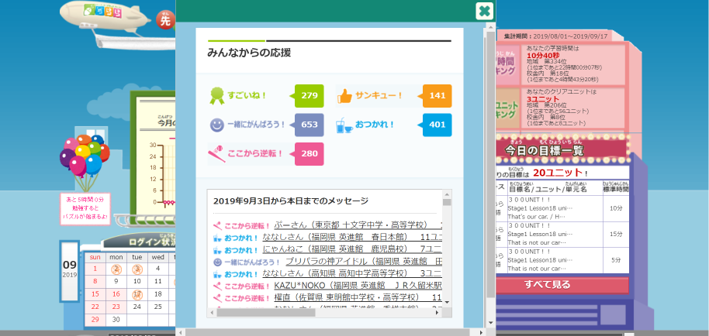Image resolution: width=709 pixels, height=336 pixels.
Task: Click the ここから逆転! megaphone icon
Action: point(216,153)
